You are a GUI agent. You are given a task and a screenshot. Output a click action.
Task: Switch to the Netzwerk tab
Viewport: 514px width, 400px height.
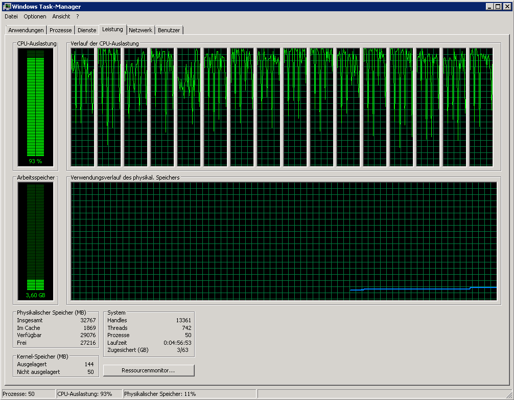(x=141, y=30)
